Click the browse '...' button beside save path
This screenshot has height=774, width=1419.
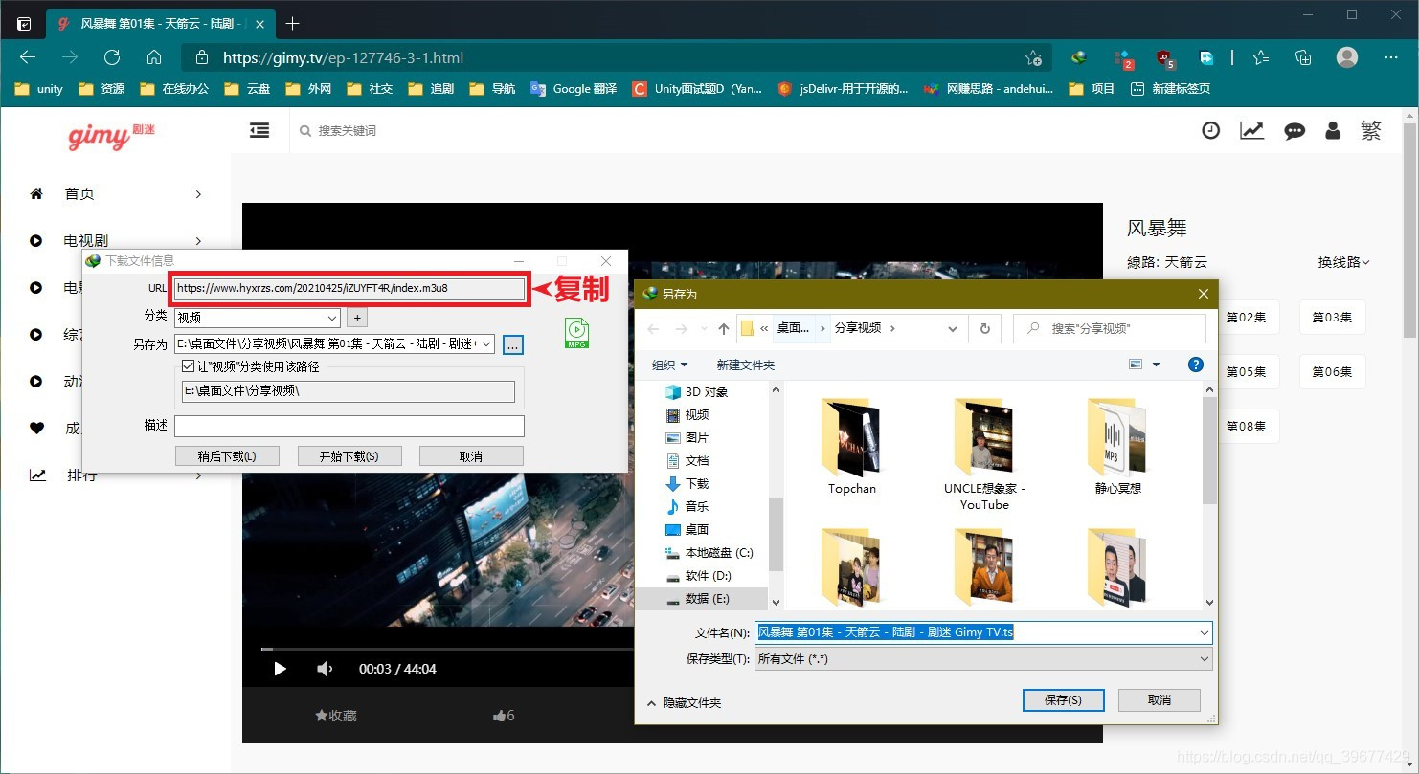pos(512,344)
